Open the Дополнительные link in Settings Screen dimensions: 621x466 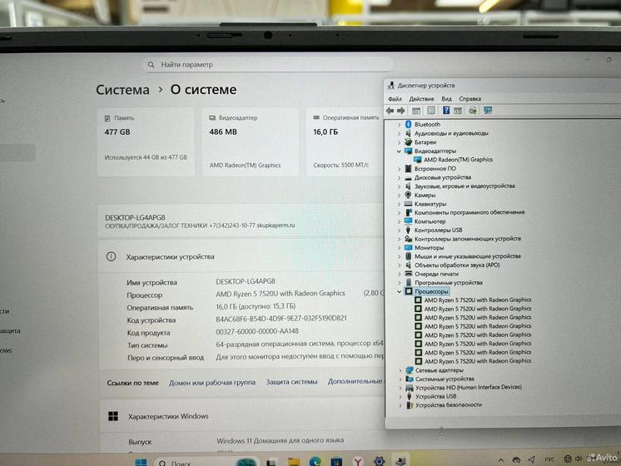[355, 381]
